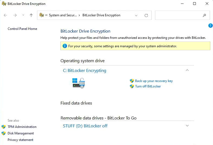Click Back up your recovery key

(x=154, y=81)
